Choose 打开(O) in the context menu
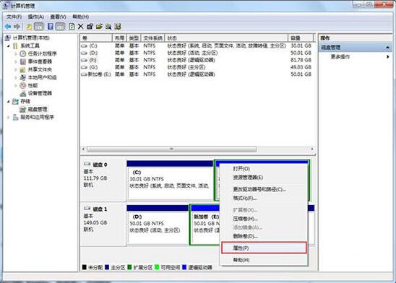The image size is (396, 283). point(264,168)
